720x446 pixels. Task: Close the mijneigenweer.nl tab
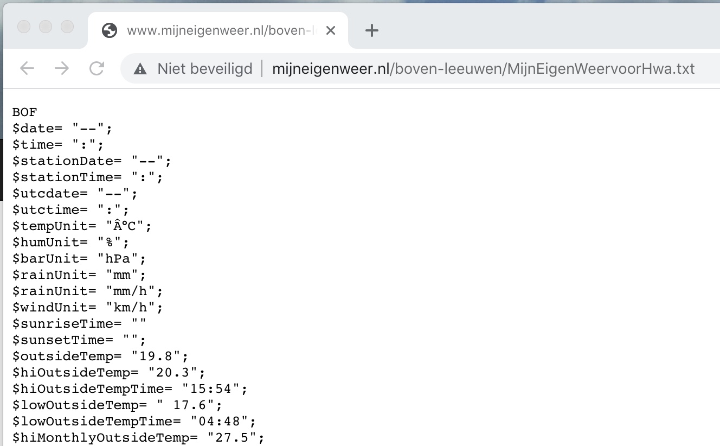click(x=331, y=31)
